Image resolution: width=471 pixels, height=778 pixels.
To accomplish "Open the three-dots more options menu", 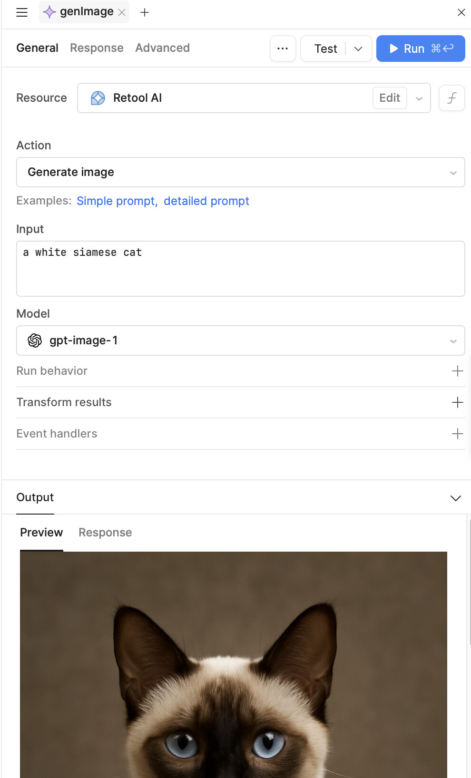I will 283,49.
